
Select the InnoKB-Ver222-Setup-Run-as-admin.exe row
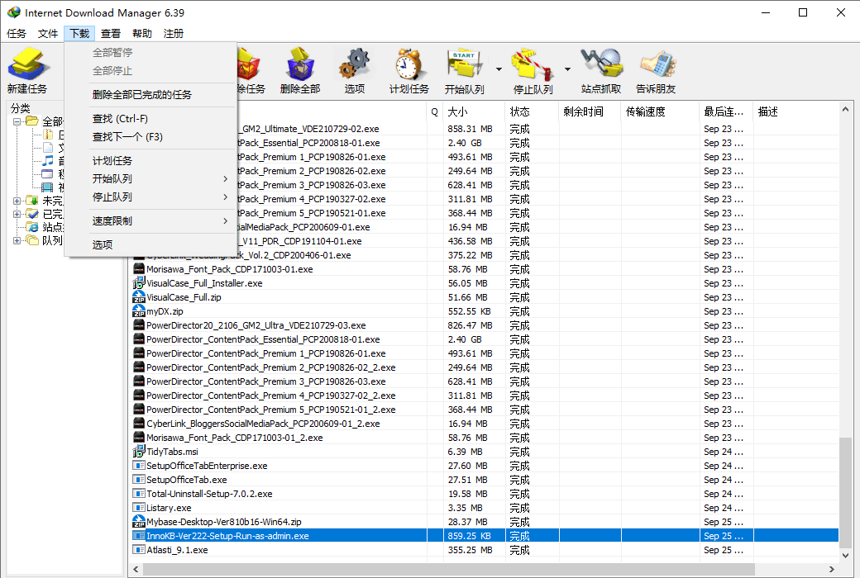point(485,536)
